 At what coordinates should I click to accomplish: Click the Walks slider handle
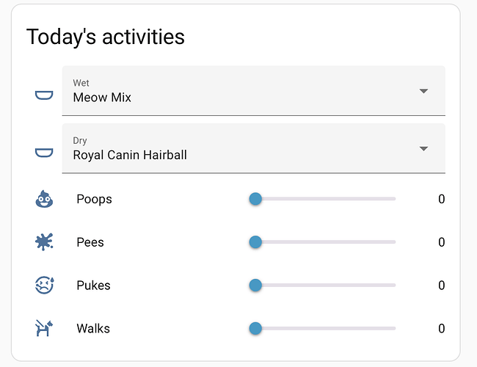(255, 329)
